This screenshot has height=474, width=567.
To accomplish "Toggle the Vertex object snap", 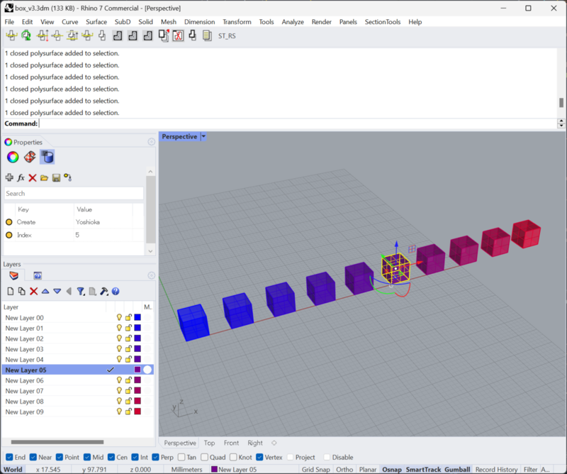I will (x=259, y=457).
